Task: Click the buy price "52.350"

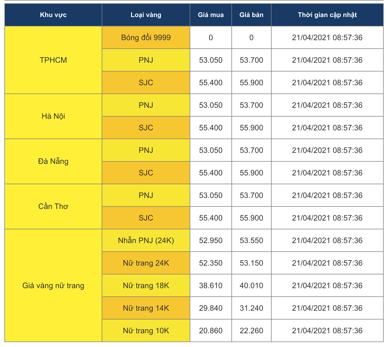Action: tap(211, 263)
